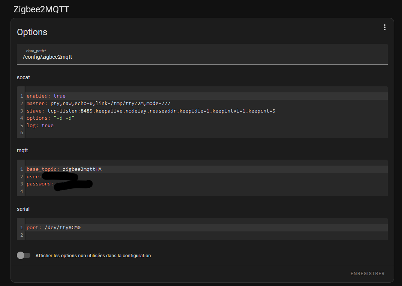The height and width of the screenshot is (286, 402).
Task: Click the socat 'slave: tcp-listen:8485' line
Action: 151,111
